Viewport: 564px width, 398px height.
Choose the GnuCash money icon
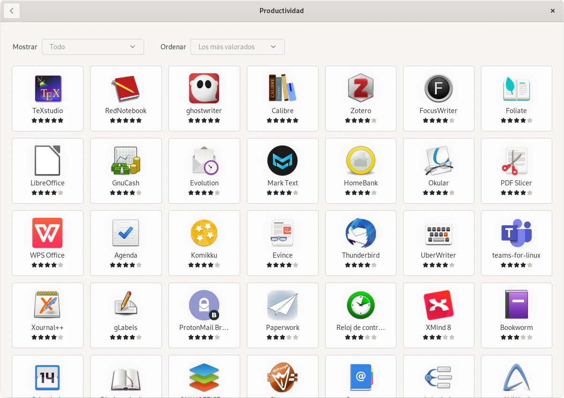pos(126,161)
